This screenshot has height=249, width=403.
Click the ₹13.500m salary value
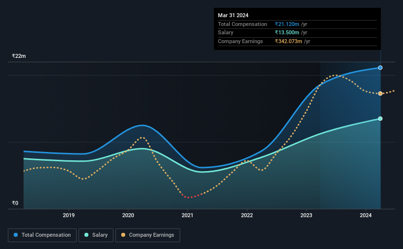tap(287, 33)
